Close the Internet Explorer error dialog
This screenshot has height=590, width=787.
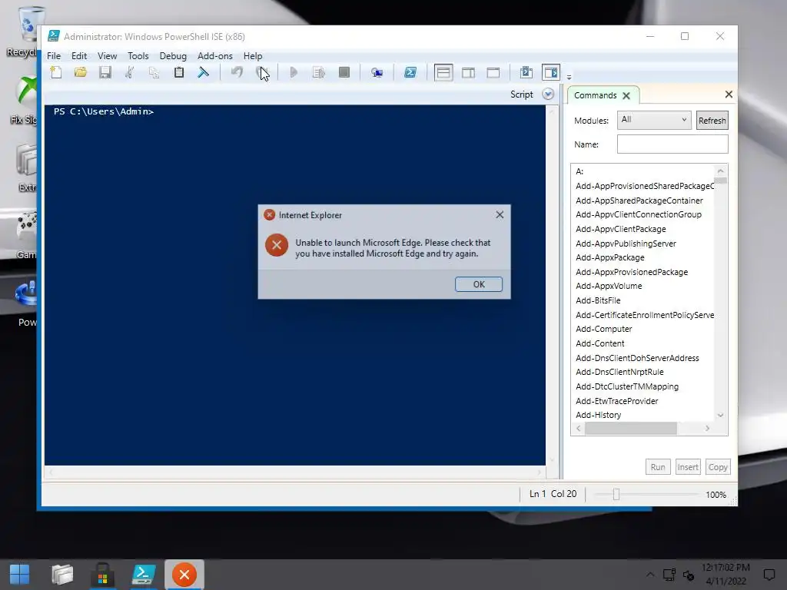[500, 215]
